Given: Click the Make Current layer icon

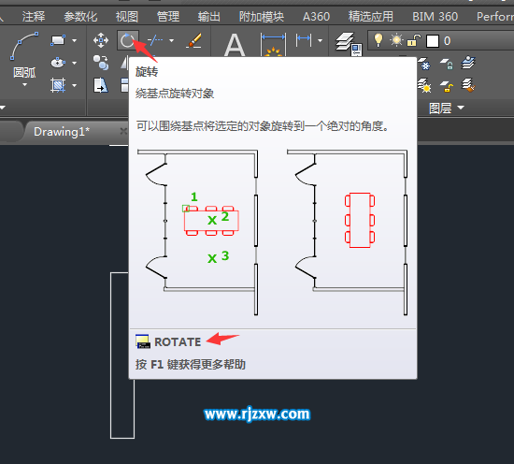Looking at the screenshot, I should pos(468,63).
